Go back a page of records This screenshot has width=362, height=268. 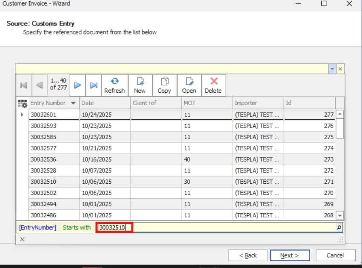(39, 85)
